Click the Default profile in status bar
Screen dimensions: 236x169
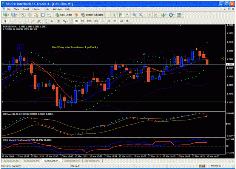tap(76, 166)
